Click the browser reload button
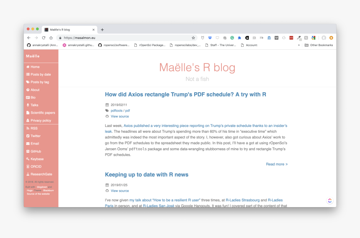The height and width of the screenshot is (238, 360). [x=44, y=38]
